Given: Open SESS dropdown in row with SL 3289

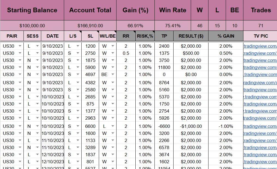Looking at the screenshot, I should pos(37,147).
